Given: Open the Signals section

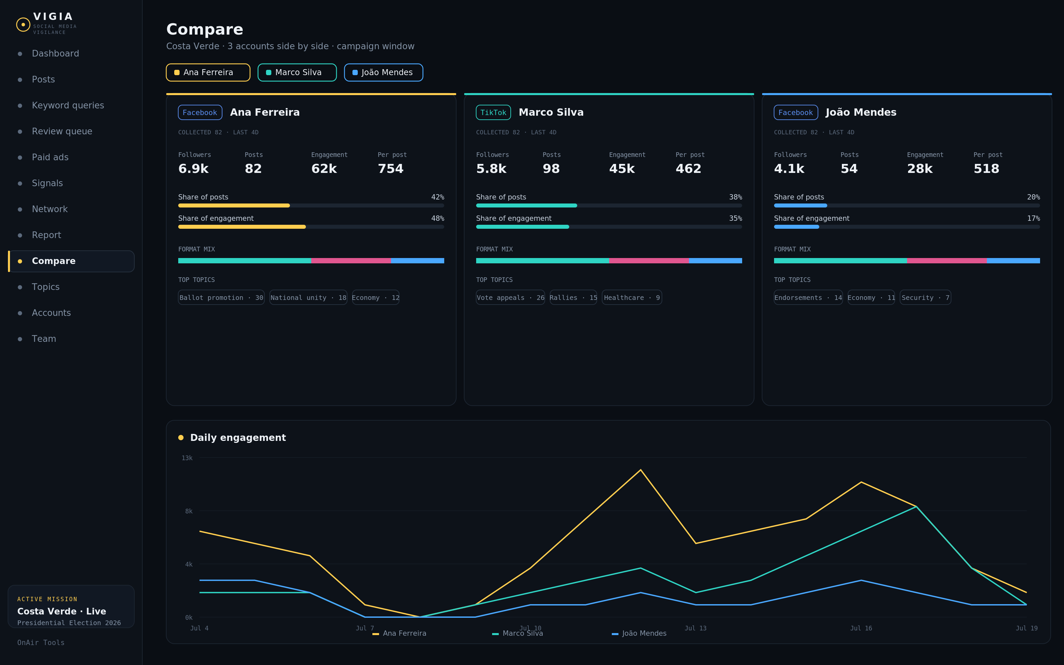Looking at the screenshot, I should [71, 184].
